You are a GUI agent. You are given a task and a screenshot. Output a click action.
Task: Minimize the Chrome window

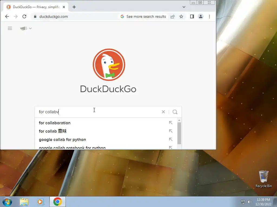[193, 2]
